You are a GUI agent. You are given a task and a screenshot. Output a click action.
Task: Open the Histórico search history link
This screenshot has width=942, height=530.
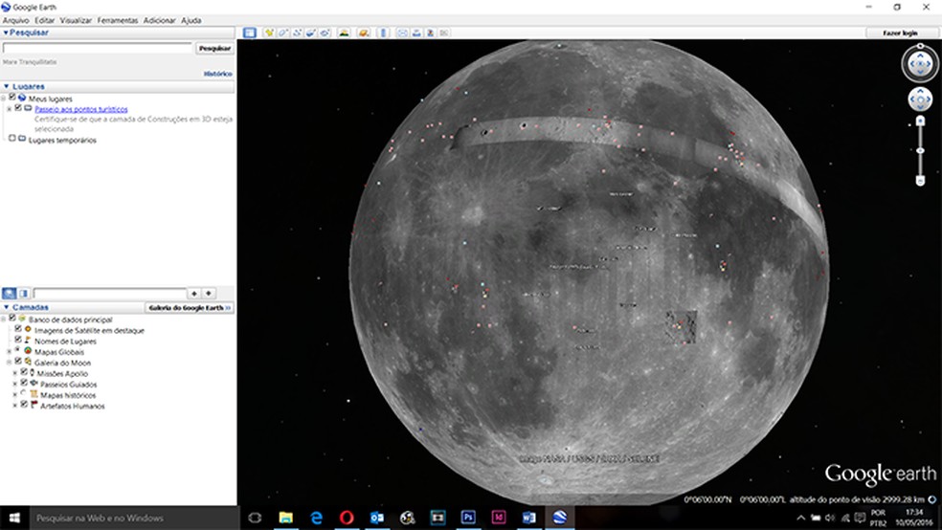pyautogui.click(x=218, y=74)
